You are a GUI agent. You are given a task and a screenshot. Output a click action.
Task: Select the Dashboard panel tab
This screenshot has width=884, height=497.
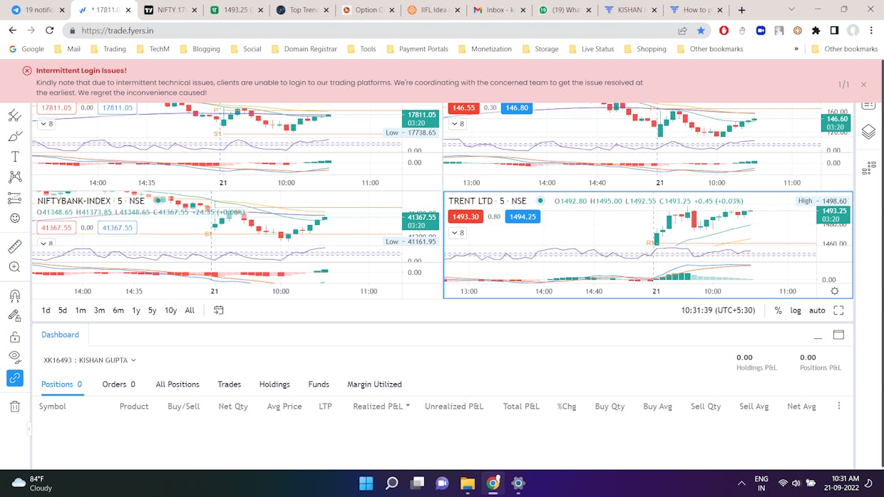click(60, 335)
